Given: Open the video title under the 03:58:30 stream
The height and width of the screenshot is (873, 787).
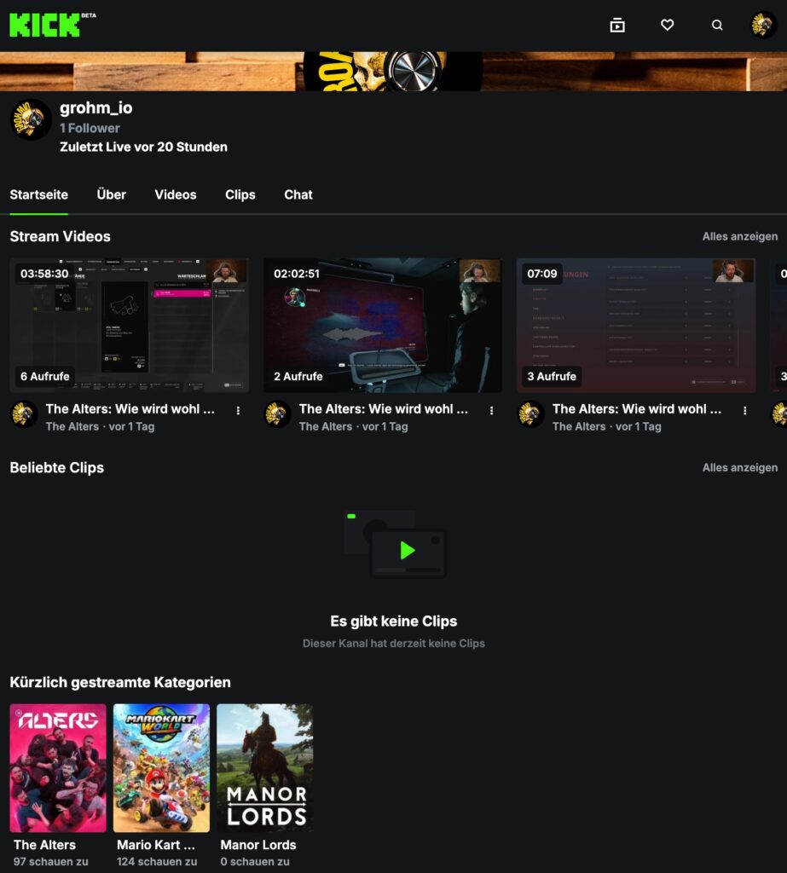Looking at the screenshot, I should pos(130,409).
